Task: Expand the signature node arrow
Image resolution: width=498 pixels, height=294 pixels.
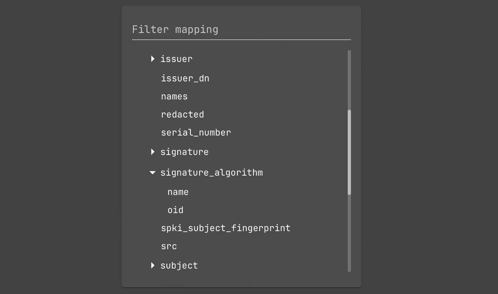Action: click(153, 152)
